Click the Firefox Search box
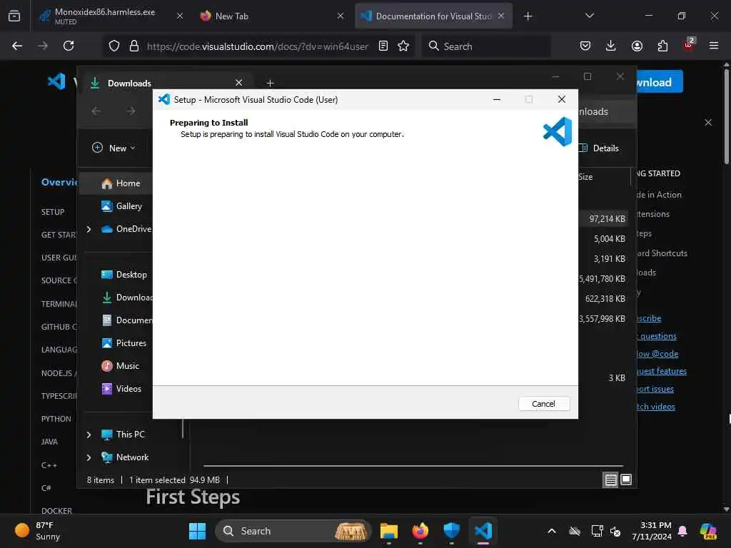Viewport: 731px width, 548px height. 486,46
